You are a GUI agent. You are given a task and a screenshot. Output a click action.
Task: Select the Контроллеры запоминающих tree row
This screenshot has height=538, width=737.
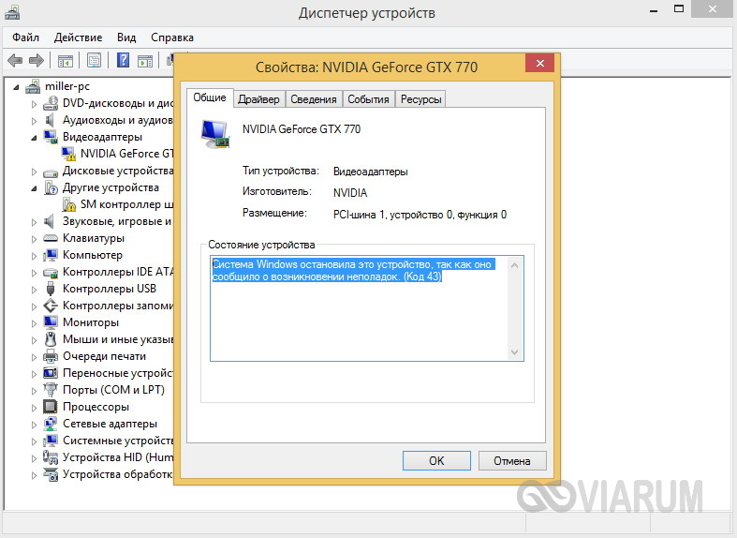108,306
